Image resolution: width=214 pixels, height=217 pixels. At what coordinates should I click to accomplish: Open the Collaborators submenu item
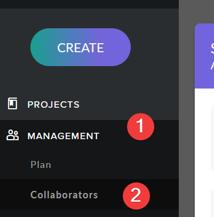click(64, 195)
